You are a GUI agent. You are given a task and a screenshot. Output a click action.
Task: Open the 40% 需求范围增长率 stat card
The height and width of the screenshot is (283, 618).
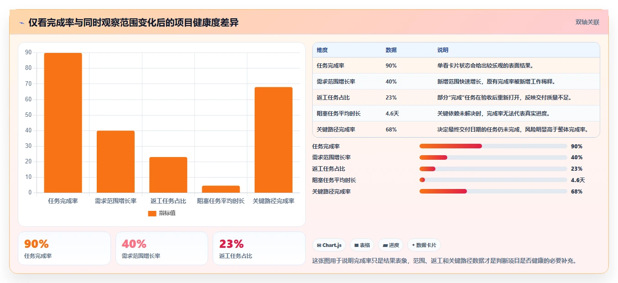pos(162,248)
